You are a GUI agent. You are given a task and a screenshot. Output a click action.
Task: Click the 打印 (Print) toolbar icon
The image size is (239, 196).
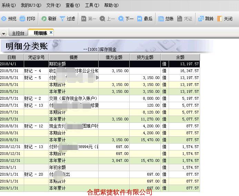pyautogui.click(x=27, y=19)
